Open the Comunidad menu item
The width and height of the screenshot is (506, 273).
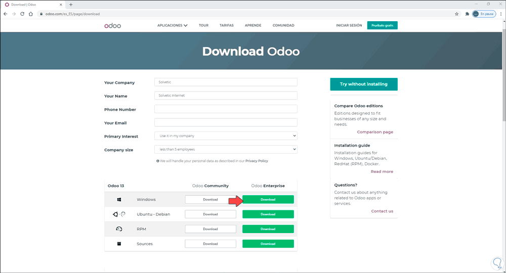click(x=283, y=25)
